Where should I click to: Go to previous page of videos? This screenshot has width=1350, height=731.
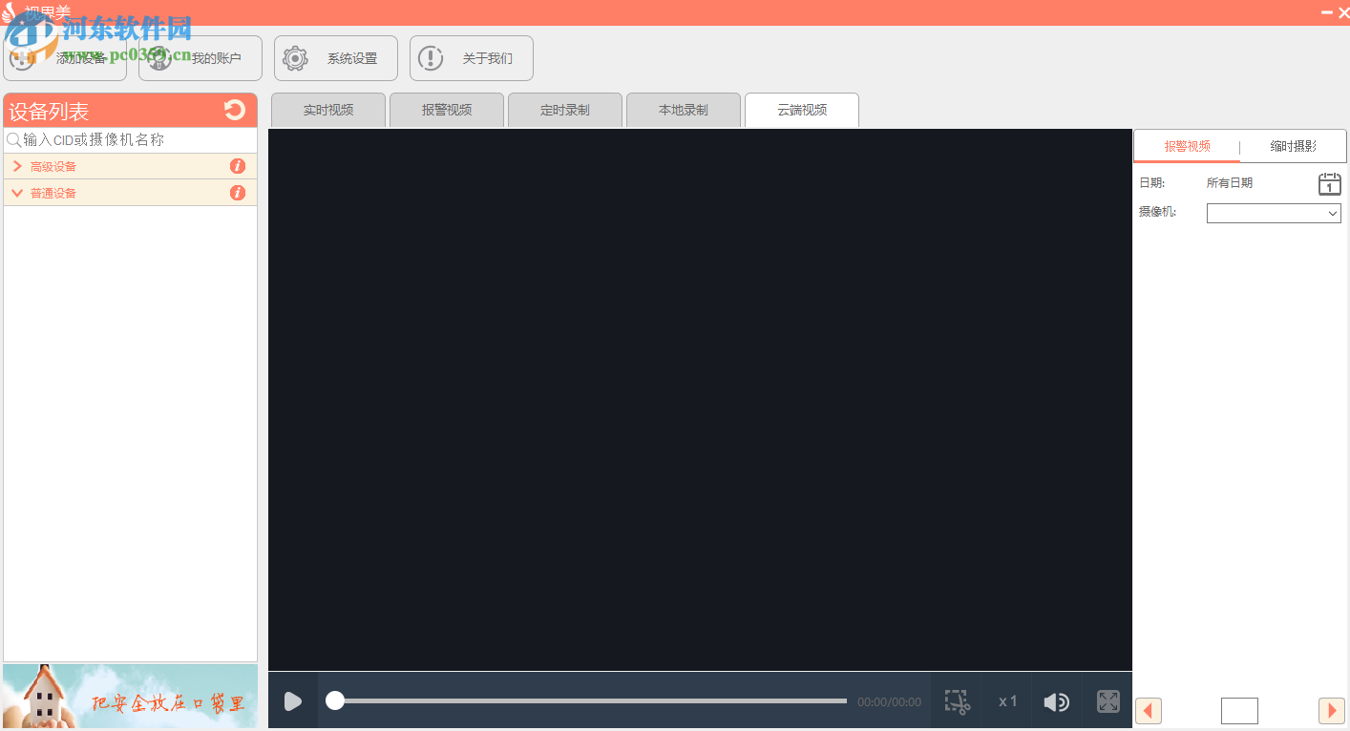pos(1149,711)
